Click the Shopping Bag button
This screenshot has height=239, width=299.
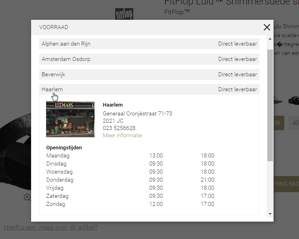click(x=286, y=184)
